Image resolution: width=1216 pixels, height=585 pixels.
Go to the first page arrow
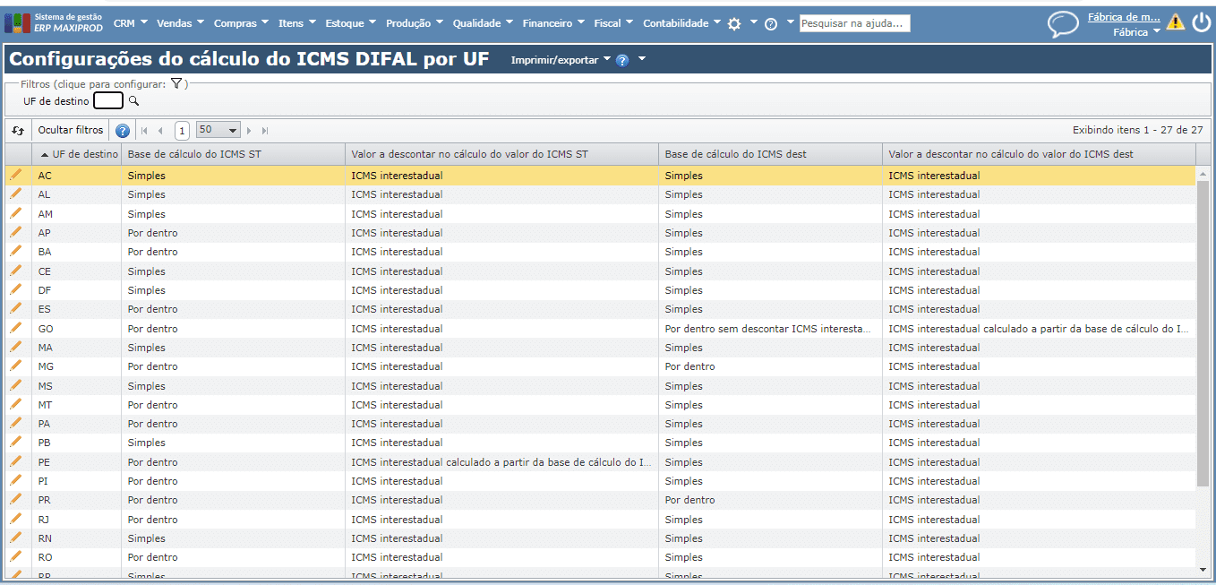(145, 131)
